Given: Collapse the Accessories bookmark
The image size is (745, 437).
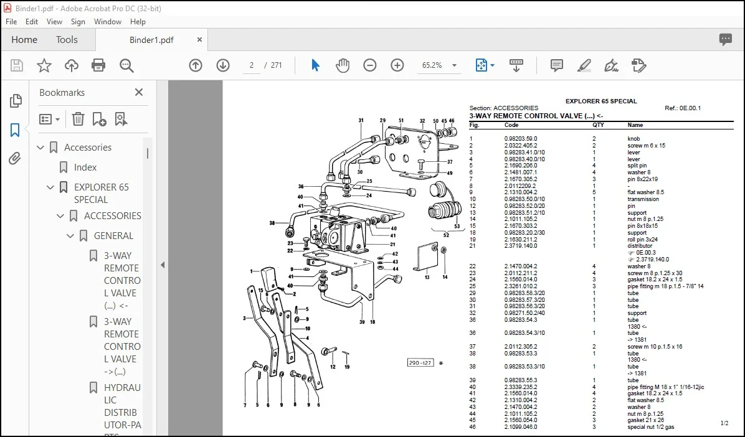Looking at the screenshot, I should point(40,148).
